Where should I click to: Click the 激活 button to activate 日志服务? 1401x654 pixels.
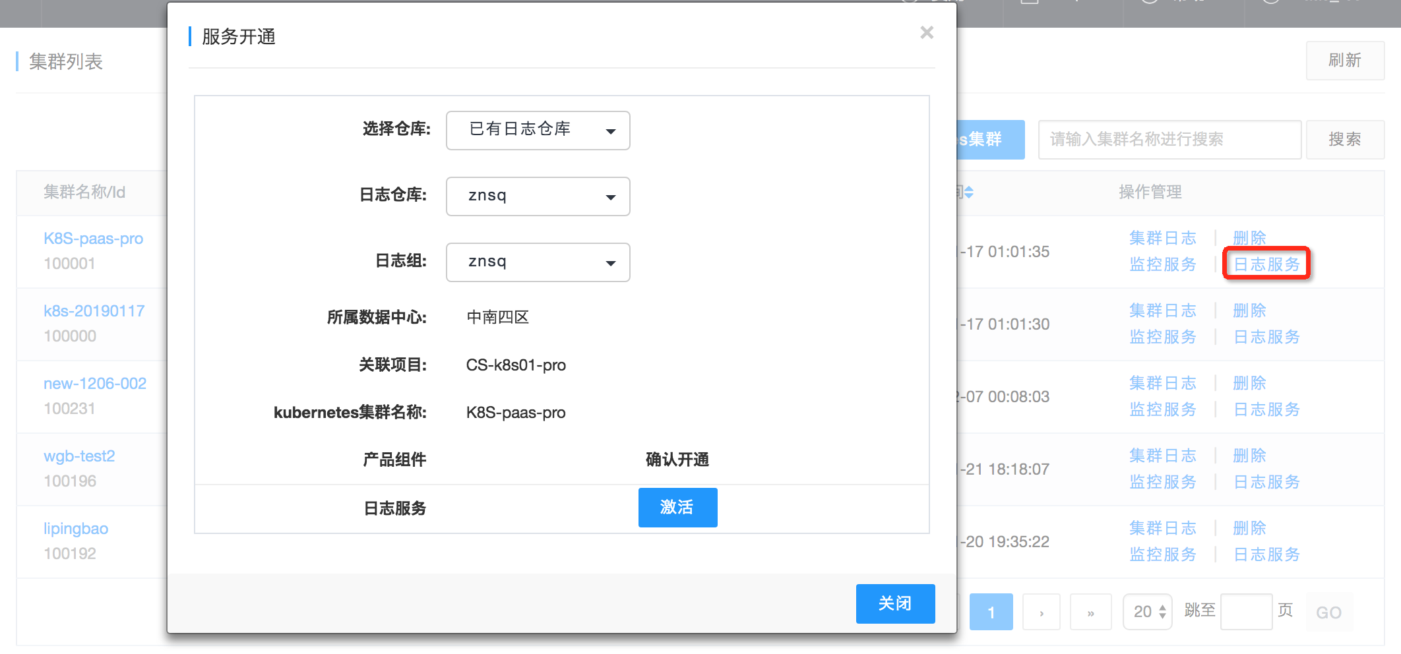[x=677, y=508]
